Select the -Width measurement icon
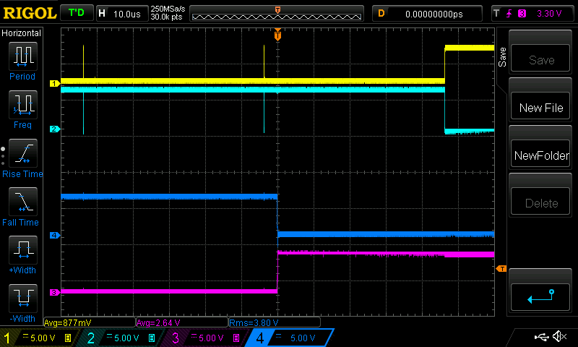Screen dimensions: 578x347 [22, 299]
